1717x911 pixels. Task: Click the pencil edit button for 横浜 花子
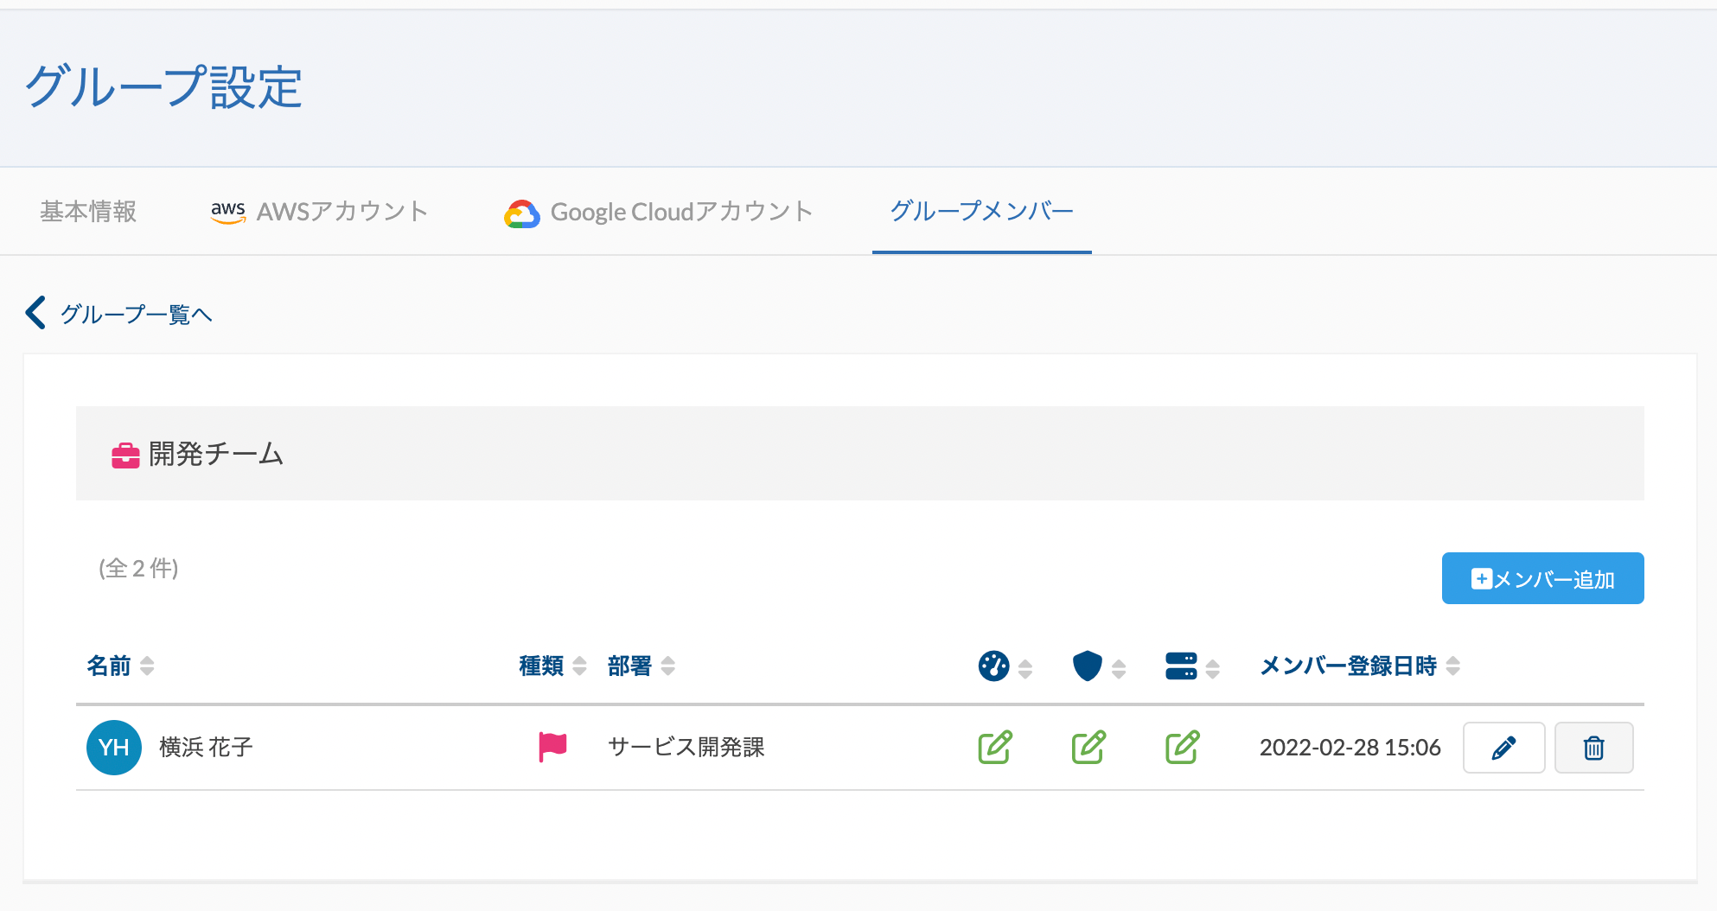1503,748
